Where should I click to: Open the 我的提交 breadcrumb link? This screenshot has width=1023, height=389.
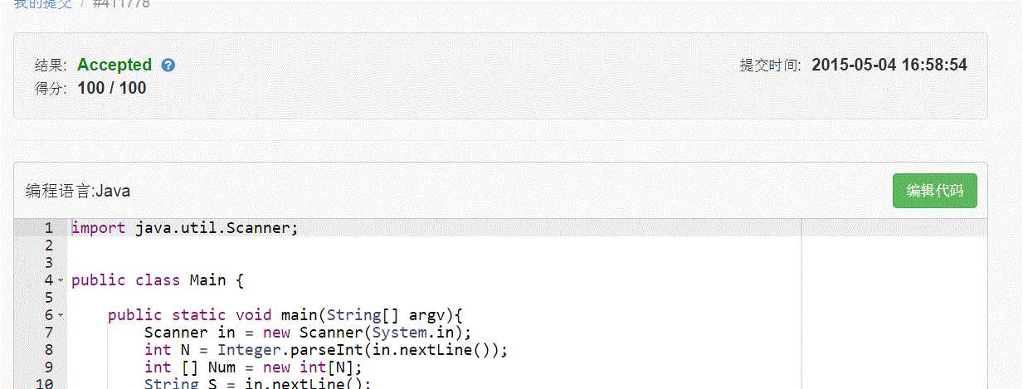43,3
